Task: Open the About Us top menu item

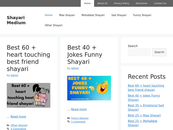Action: point(102,3)
